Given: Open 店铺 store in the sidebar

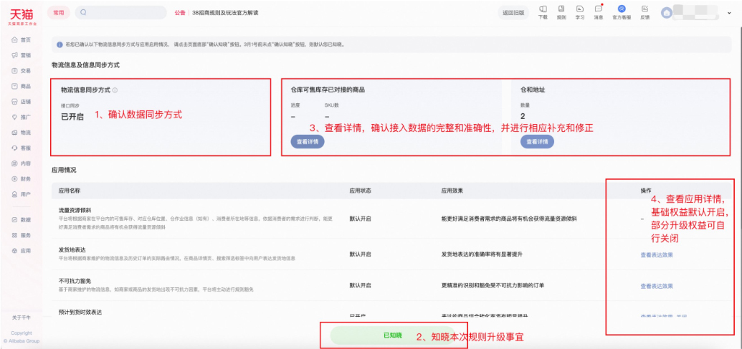Looking at the screenshot, I should [22, 102].
